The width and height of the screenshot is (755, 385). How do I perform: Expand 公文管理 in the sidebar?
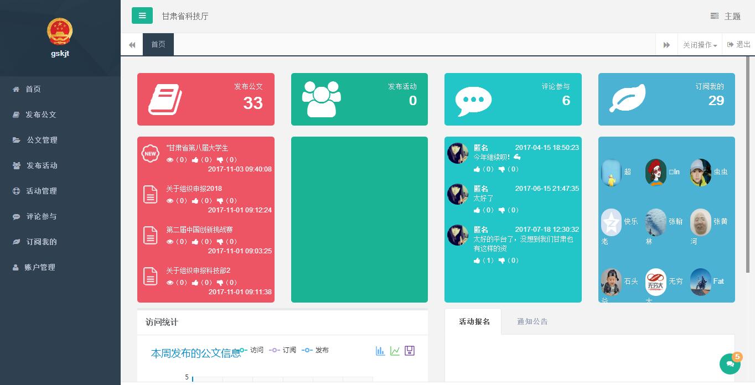42,140
